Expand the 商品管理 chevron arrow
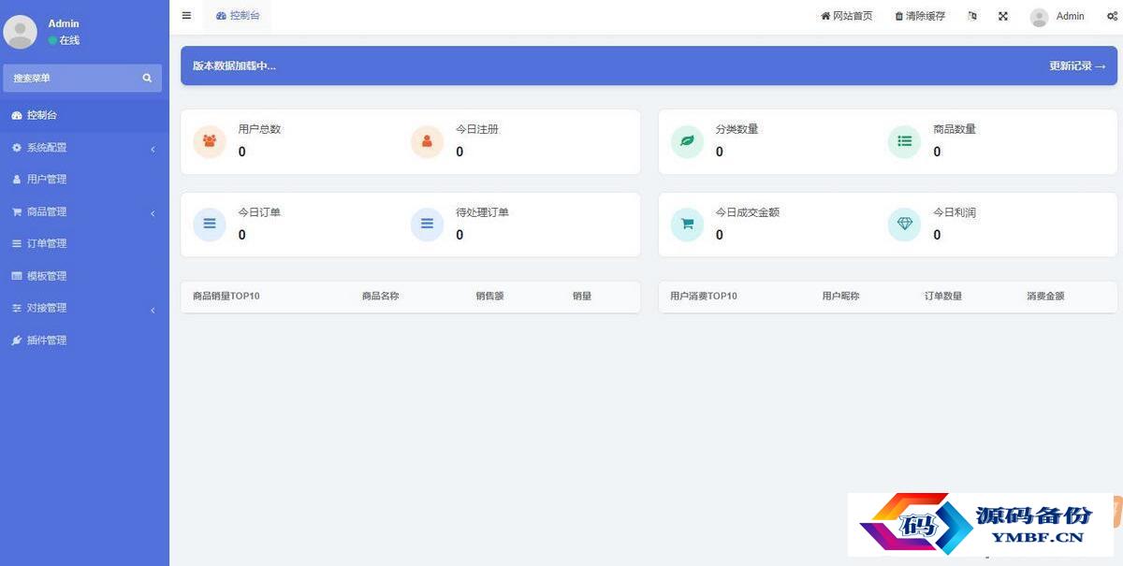 pyautogui.click(x=153, y=213)
